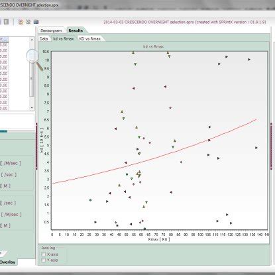Enable the Y-axis log checkbox
The height and width of the screenshot is (275, 275).
[x=44, y=260]
